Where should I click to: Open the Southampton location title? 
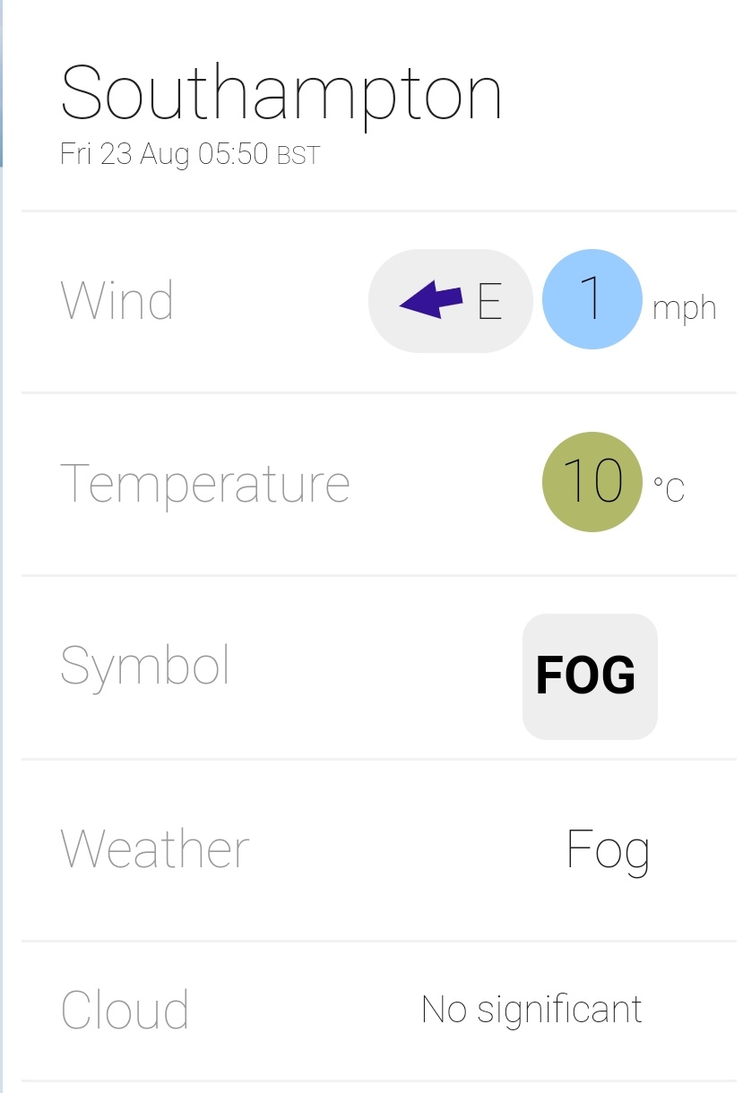point(281,94)
